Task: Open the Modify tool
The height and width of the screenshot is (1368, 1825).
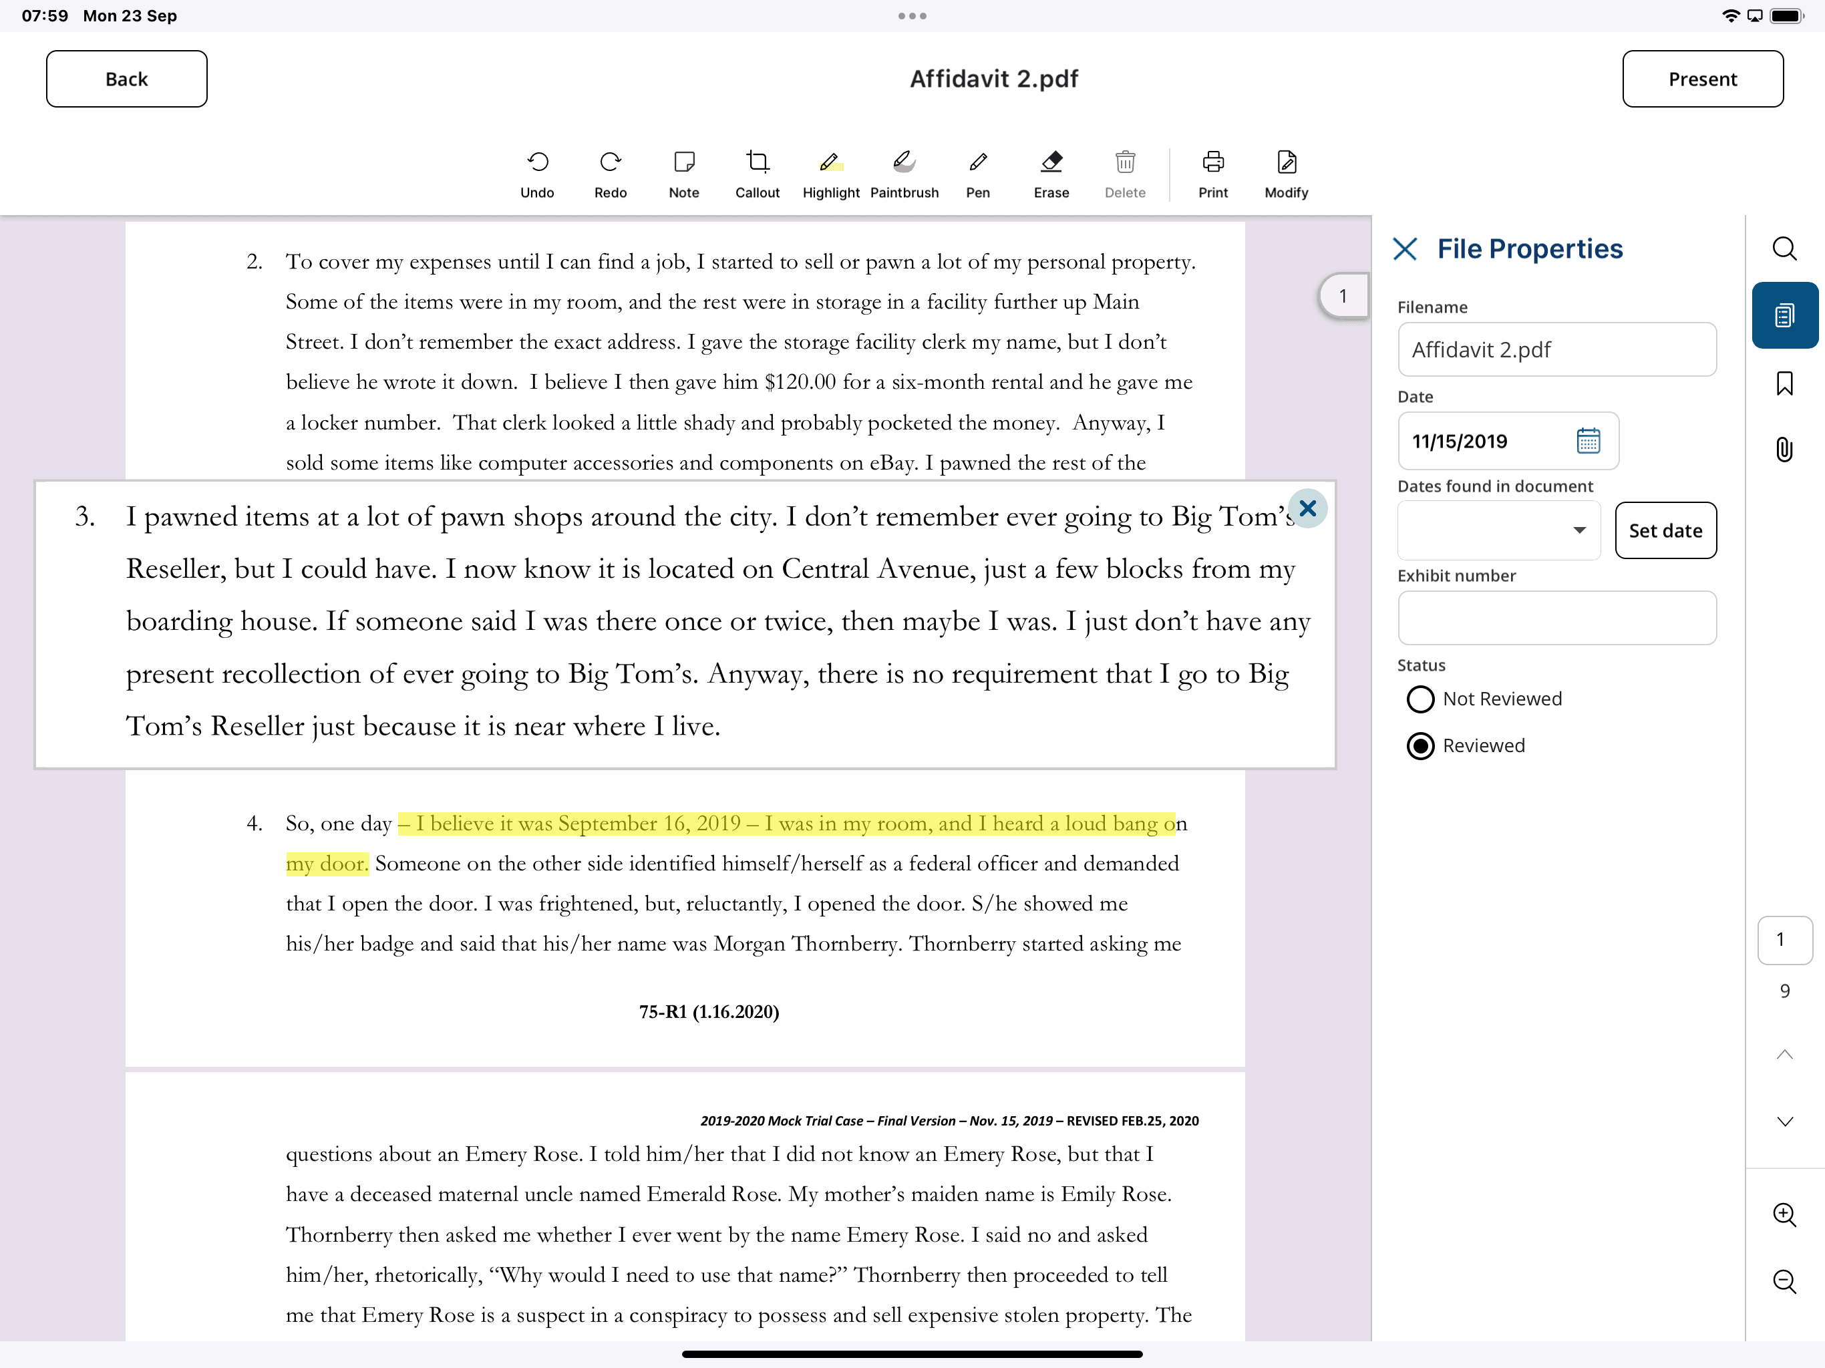Action: coord(1286,174)
